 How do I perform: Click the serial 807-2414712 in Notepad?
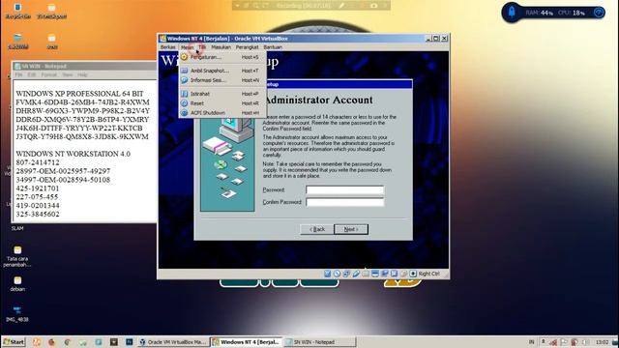point(38,162)
